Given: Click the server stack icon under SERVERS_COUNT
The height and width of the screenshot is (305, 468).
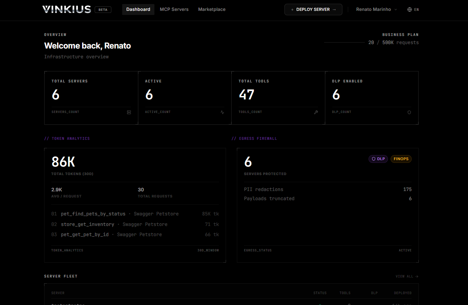Looking at the screenshot, I should point(129,112).
